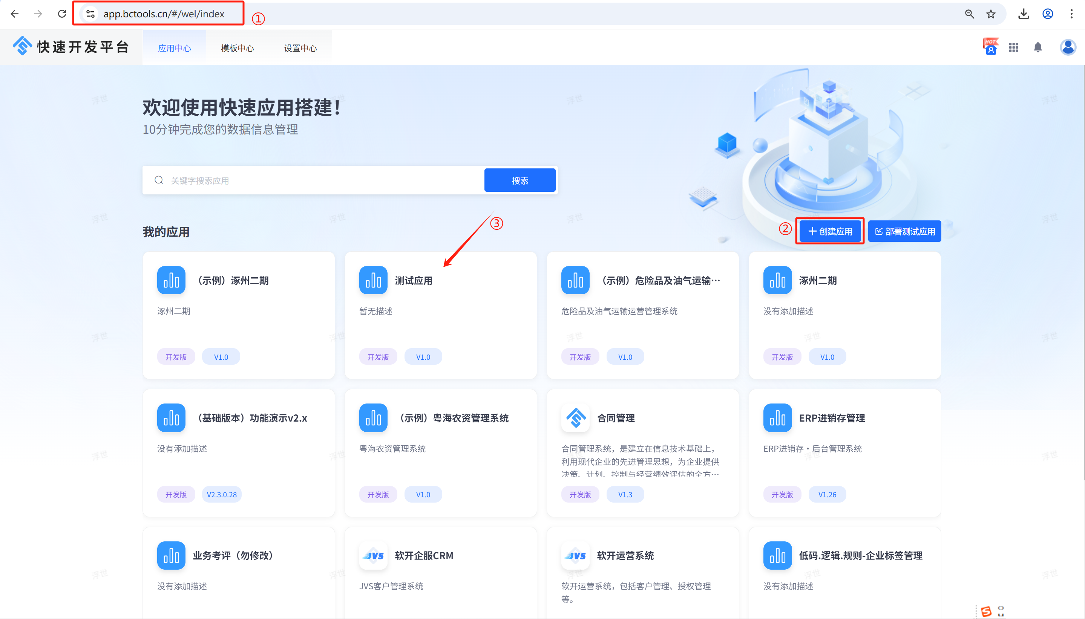Click the JVS icon of 软开运营系统

coord(575,555)
